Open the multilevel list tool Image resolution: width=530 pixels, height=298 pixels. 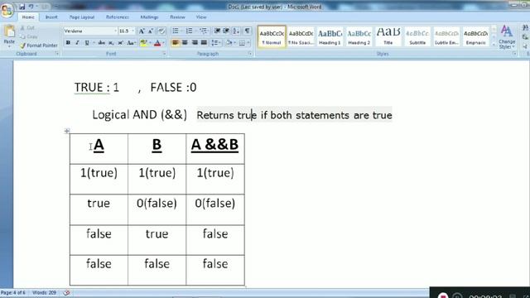pos(204,31)
